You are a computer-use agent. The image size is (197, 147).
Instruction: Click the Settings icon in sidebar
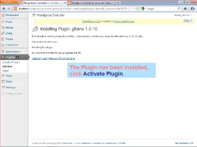point(3,87)
